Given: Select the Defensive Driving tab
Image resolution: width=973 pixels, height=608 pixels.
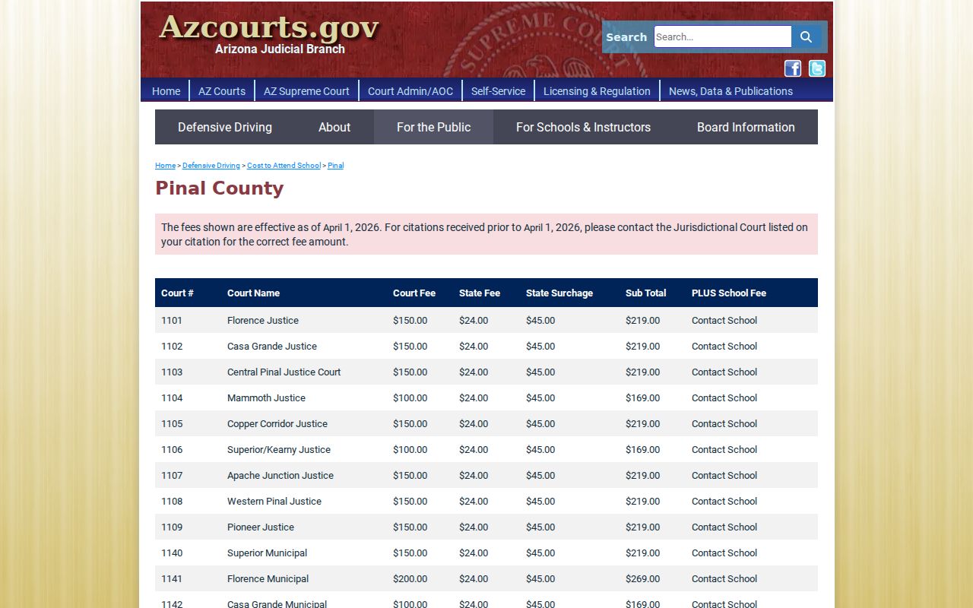Looking at the screenshot, I should click(225, 127).
